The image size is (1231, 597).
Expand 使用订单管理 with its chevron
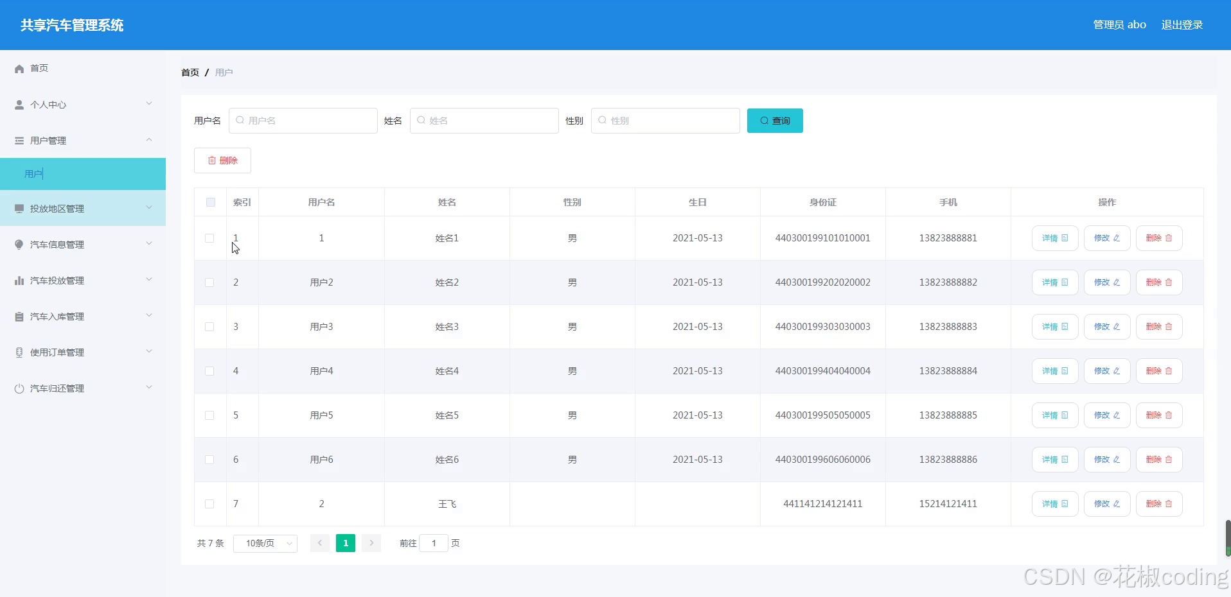tap(149, 351)
